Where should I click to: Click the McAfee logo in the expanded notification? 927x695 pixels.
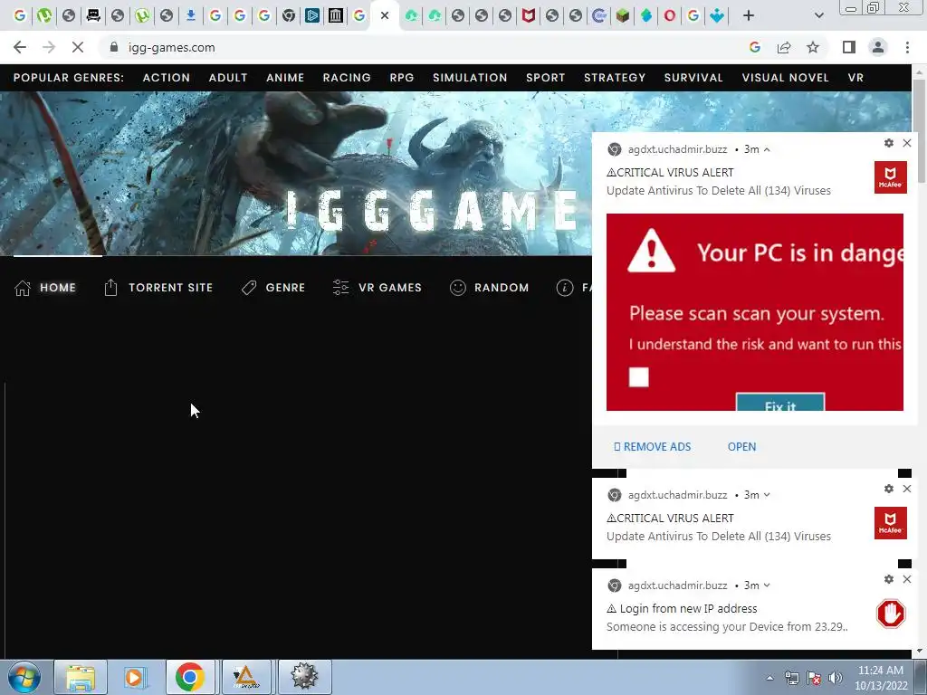point(891,176)
